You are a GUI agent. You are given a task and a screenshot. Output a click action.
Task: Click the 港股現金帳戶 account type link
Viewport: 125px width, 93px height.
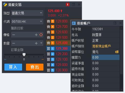tap(101, 46)
